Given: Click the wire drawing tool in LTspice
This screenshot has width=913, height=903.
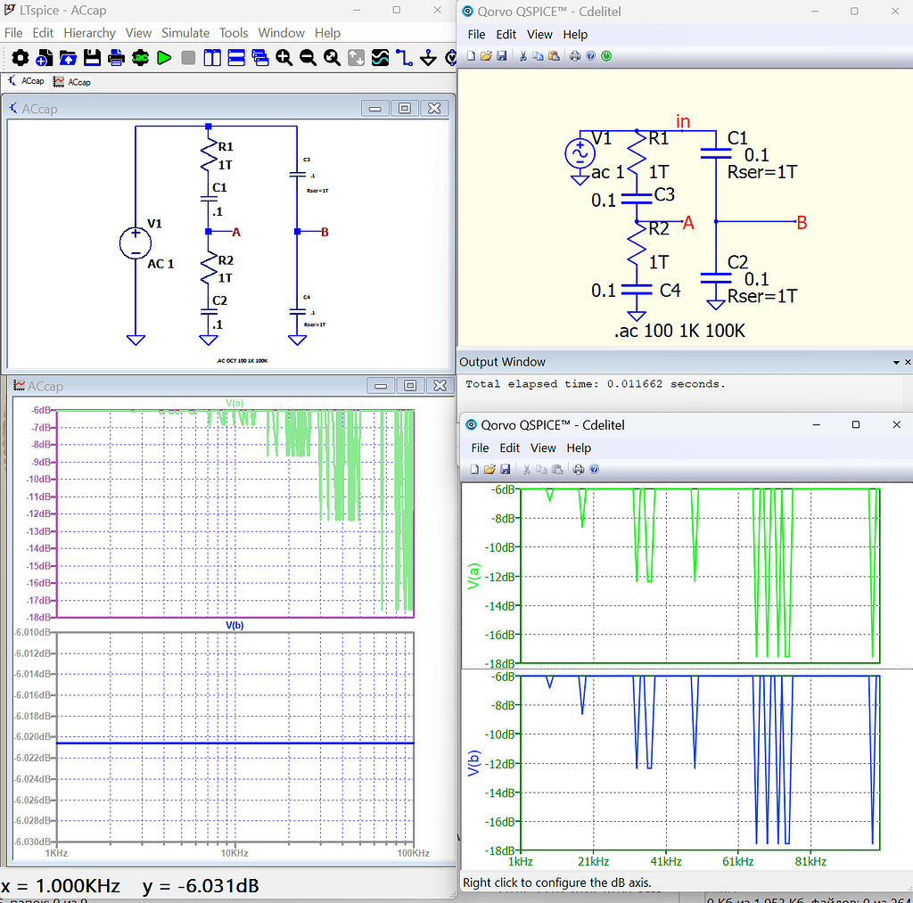Looking at the screenshot, I should pyautogui.click(x=404, y=58).
